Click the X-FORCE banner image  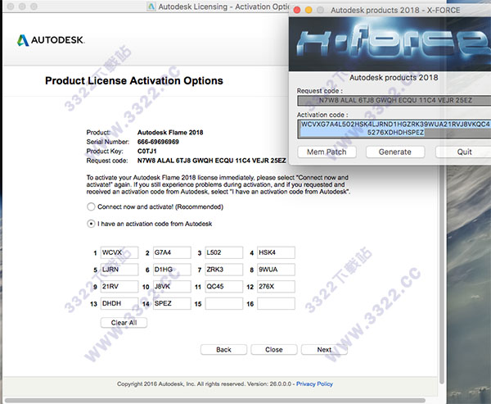click(x=390, y=44)
